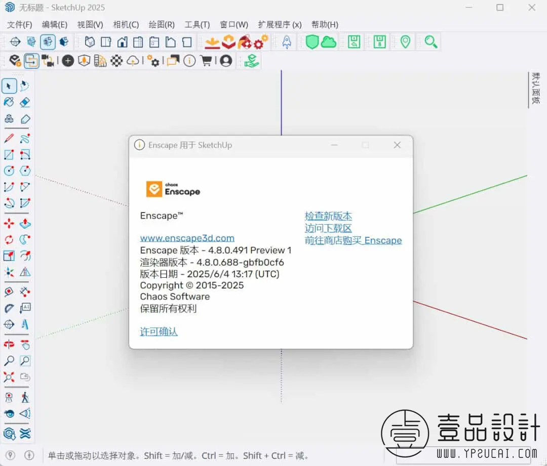Viewport: 547px width, 466px height.
Task: Open the Enscape account profile icon
Action: click(x=226, y=61)
